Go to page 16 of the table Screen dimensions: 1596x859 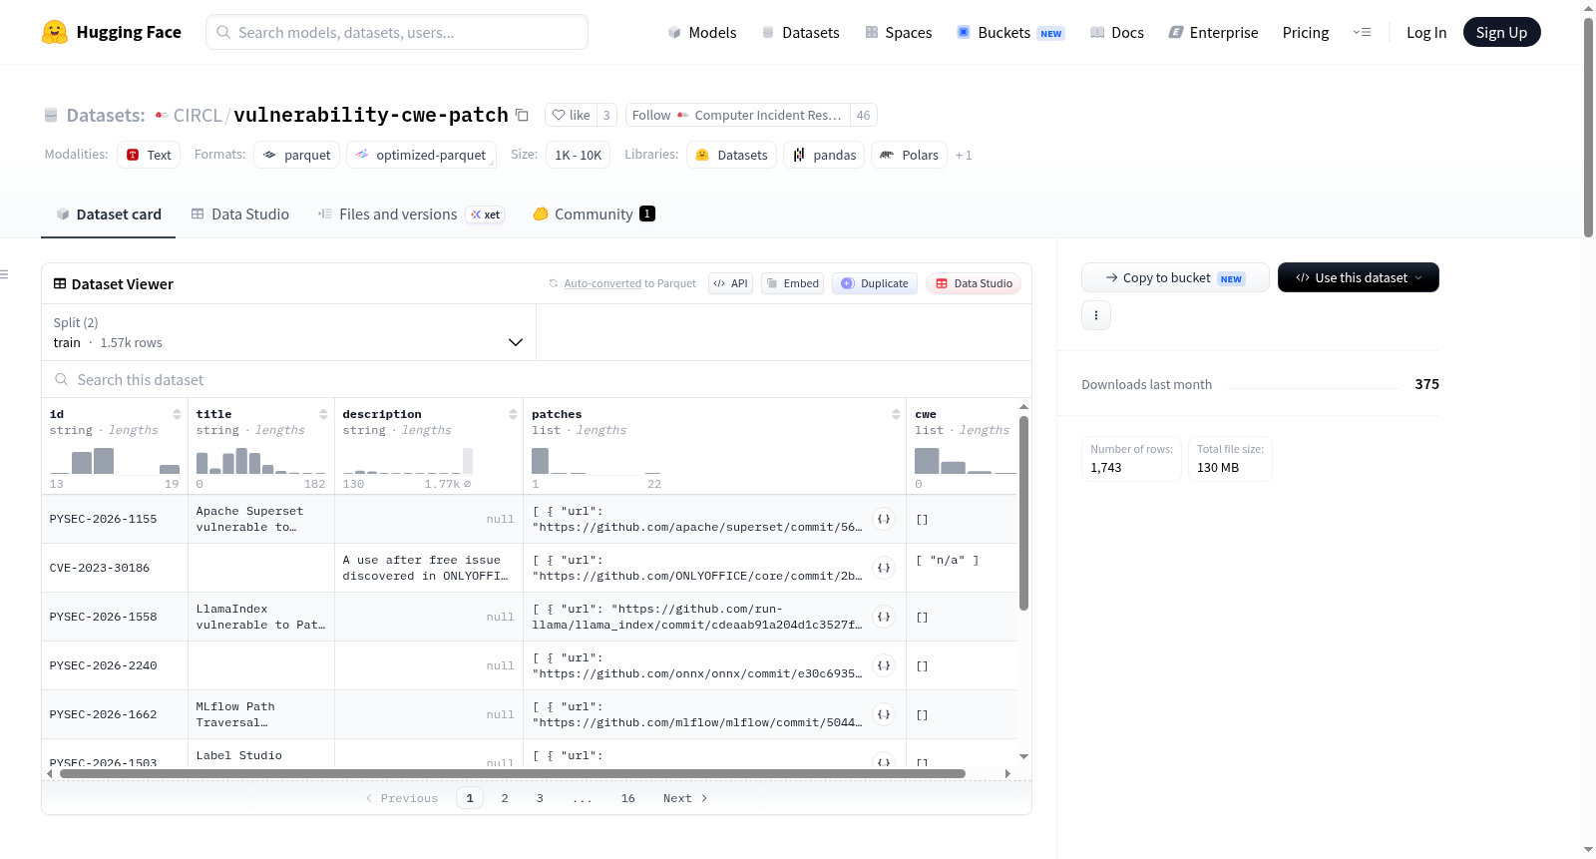(x=628, y=798)
